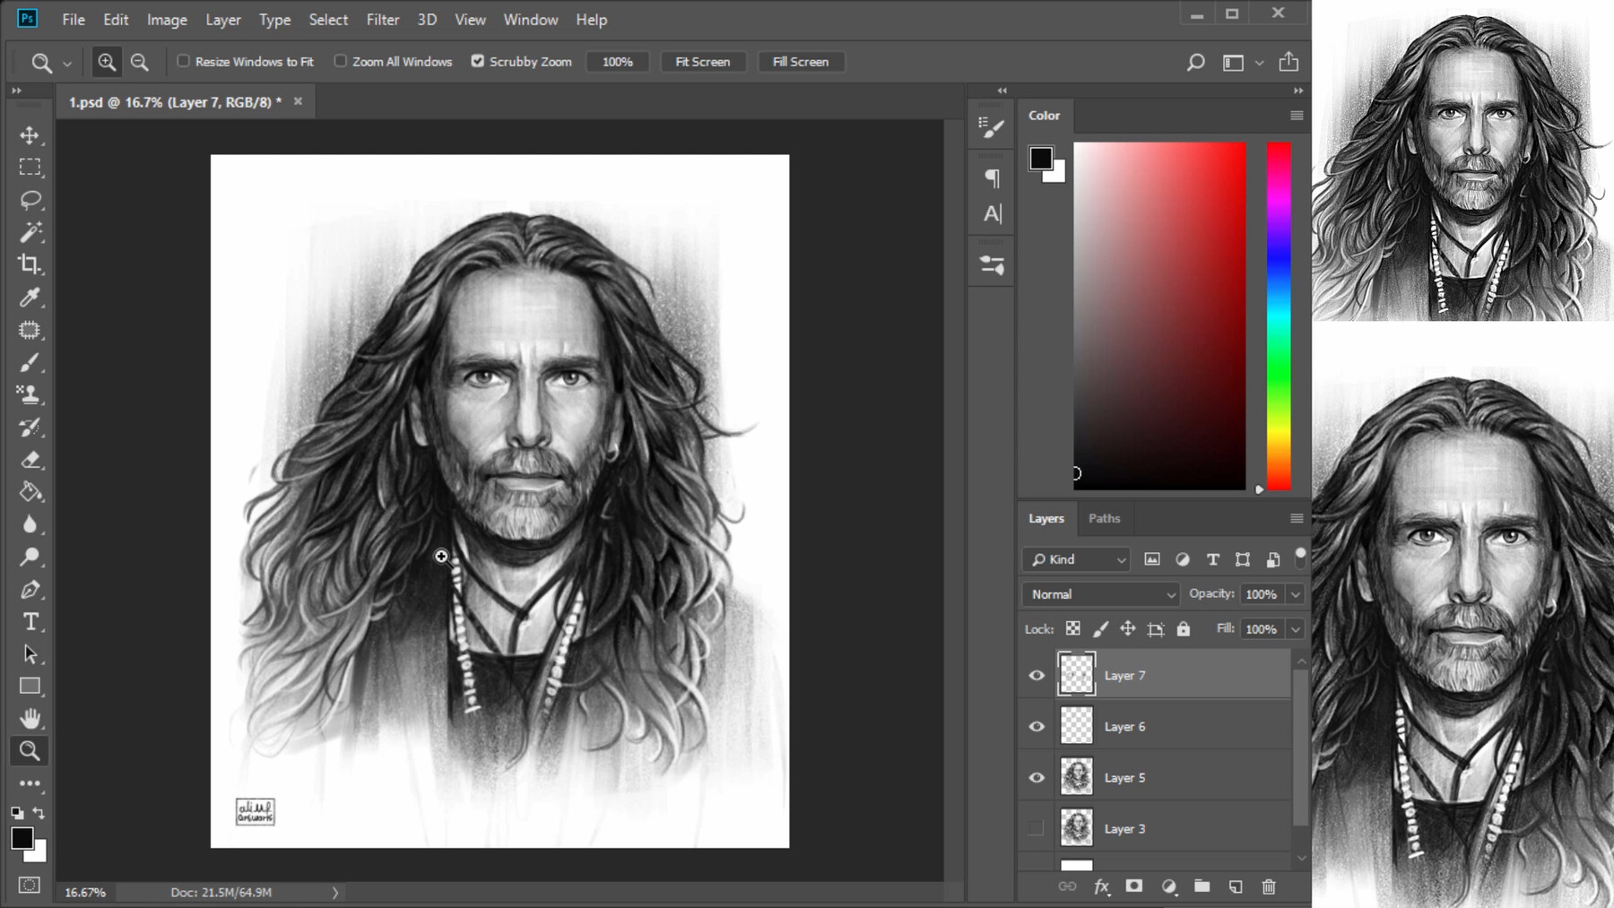This screenshot has width=1614, height=908.
Task: Pick the Eyedropper tool
Action: pyautogui.click(x=30, y=298)
